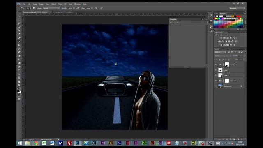
Task: Add a Vibrance adjustment from Adjustments panel
Action: 234,38
